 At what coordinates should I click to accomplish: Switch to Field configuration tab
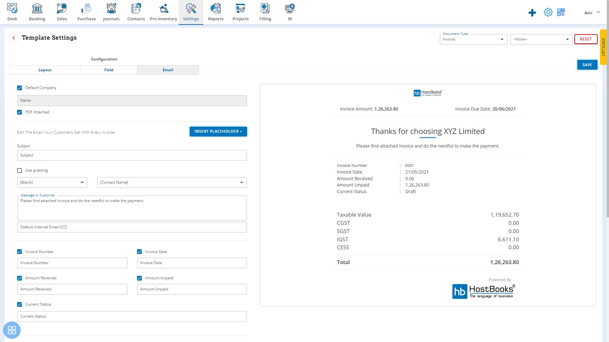click(109, 70)
